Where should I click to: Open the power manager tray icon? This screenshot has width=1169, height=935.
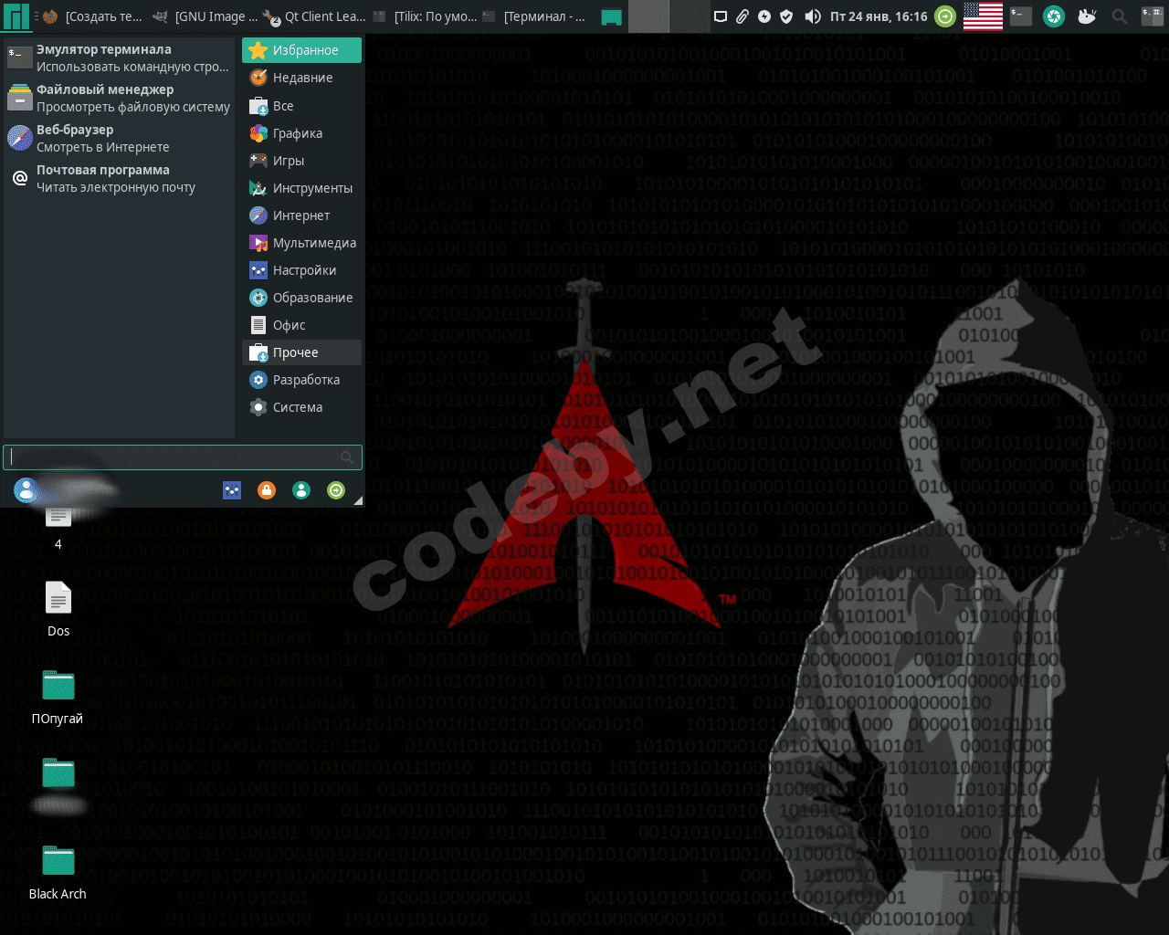coord(764,16)
